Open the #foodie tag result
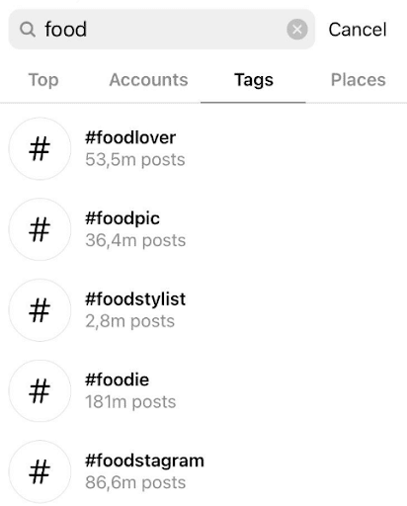 [203, 390]
